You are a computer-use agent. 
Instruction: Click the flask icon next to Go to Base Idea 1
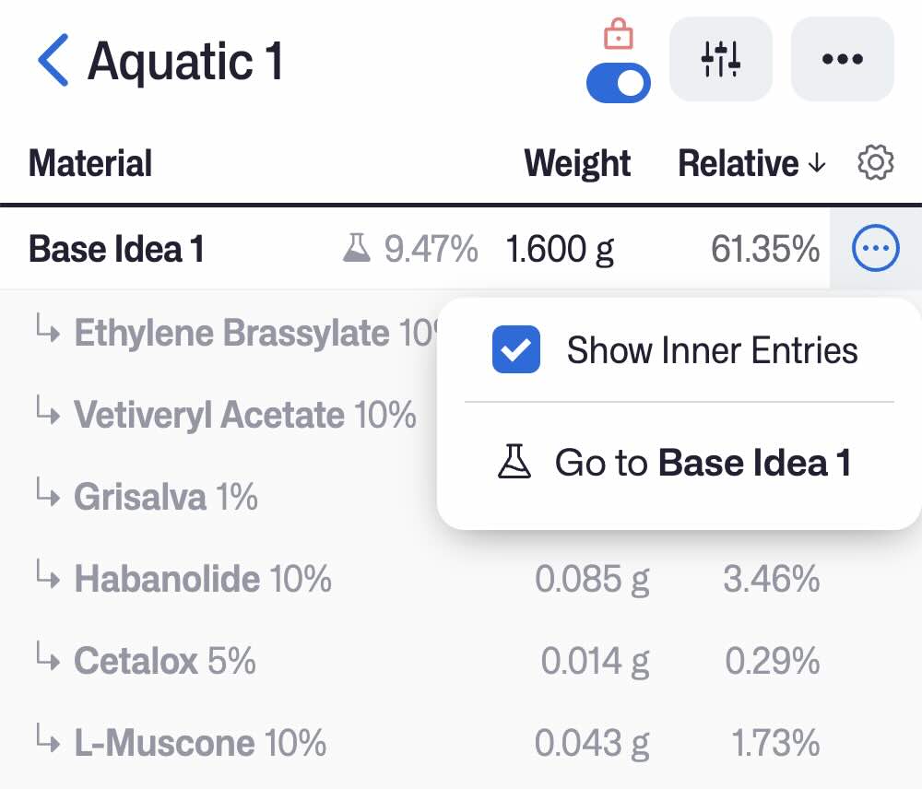(515, 462)
